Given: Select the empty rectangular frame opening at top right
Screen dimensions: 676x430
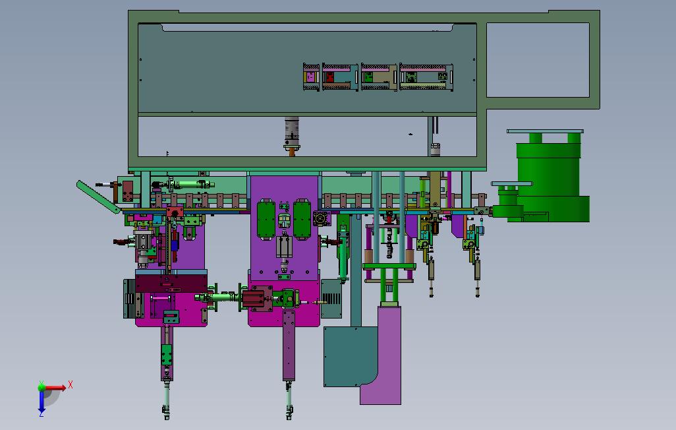Looking at the screenshot, I should pyautogui.click(x=538, y=60).
